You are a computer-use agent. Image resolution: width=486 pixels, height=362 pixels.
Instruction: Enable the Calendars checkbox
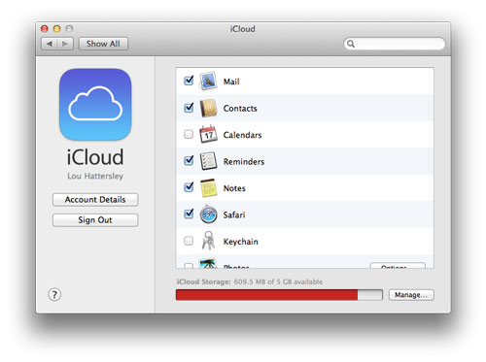189,134
